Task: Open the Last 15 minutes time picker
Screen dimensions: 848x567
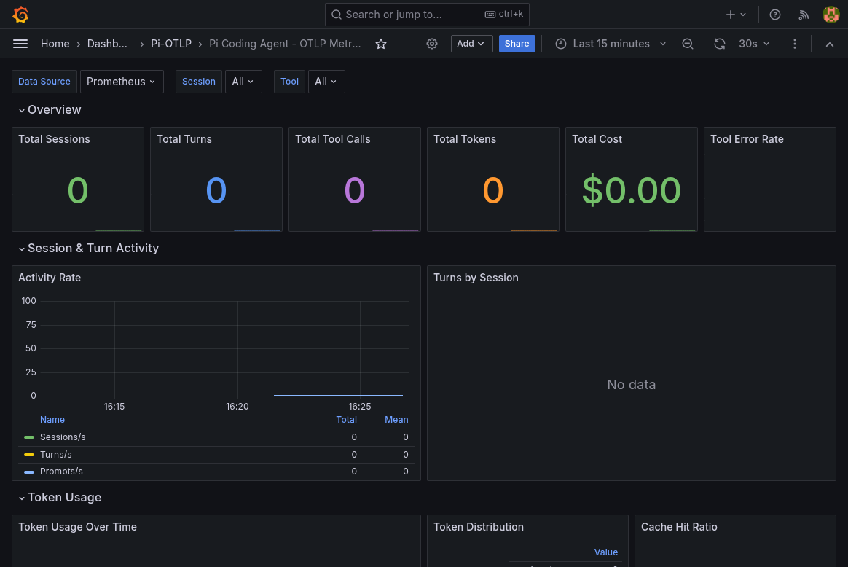Action: [x=611, y=44]
